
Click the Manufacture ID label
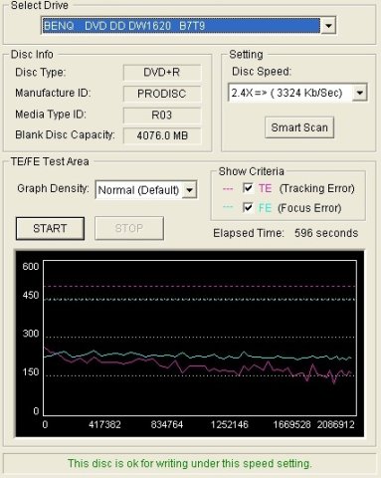[53, 93]
